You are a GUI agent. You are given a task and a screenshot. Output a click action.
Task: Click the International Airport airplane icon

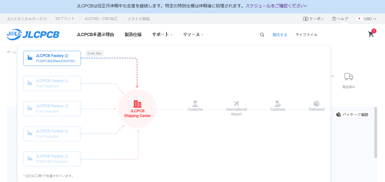click(236, 103)
